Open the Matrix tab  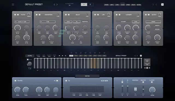pyautogui.click(x=87, y=76)
